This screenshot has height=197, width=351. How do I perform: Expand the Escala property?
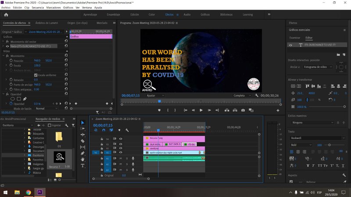pos(6,65)
